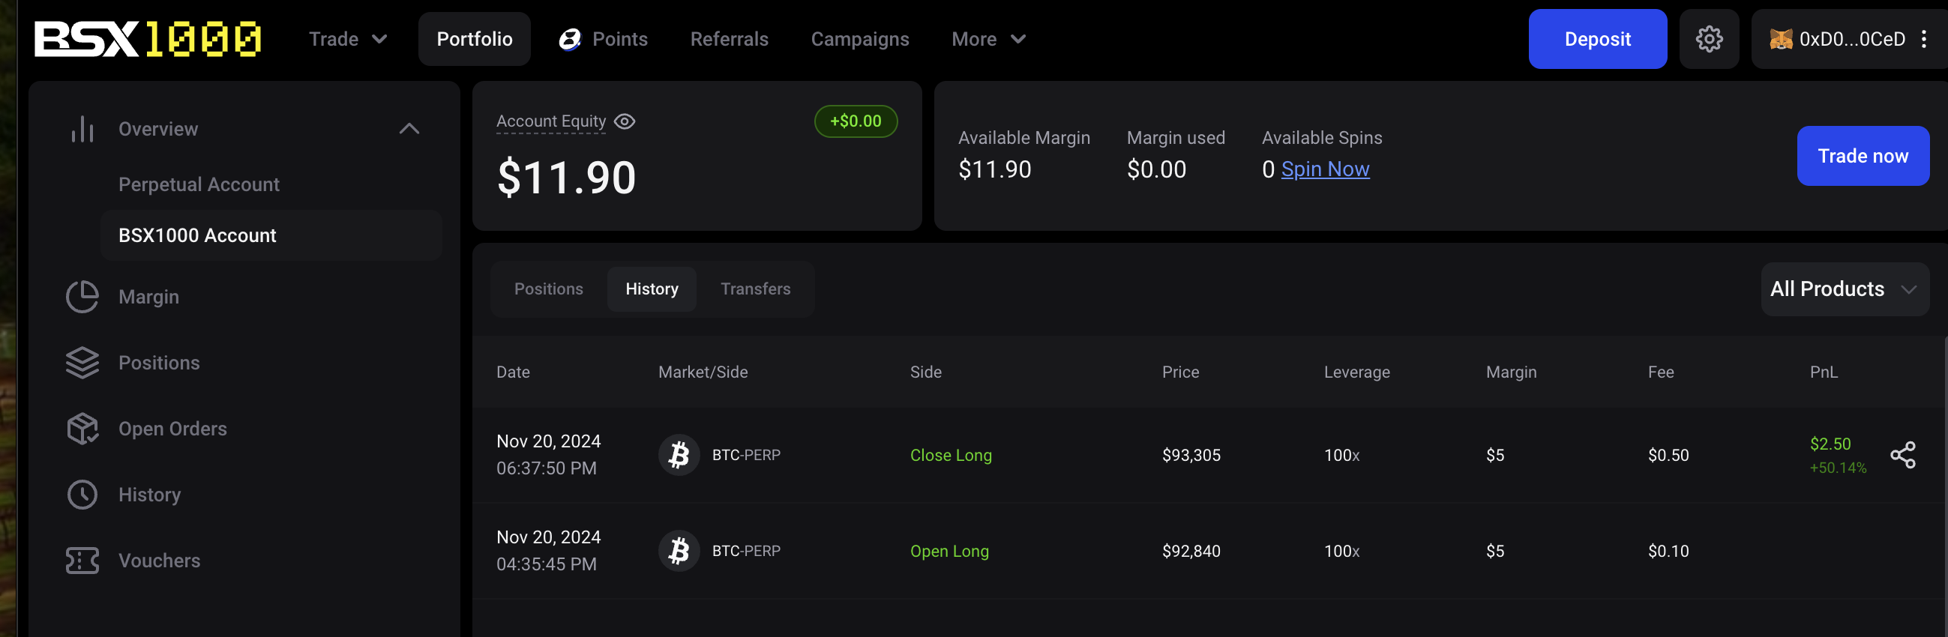This screenshot has width=1948, height=637.
Task: Open the three-dot wallet options menu
Action: tap(1924, 39)
